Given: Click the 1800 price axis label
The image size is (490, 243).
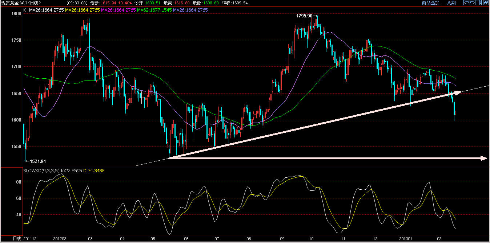Looking at the screenshot, I should pyautogui.click(x=17, y=14).
